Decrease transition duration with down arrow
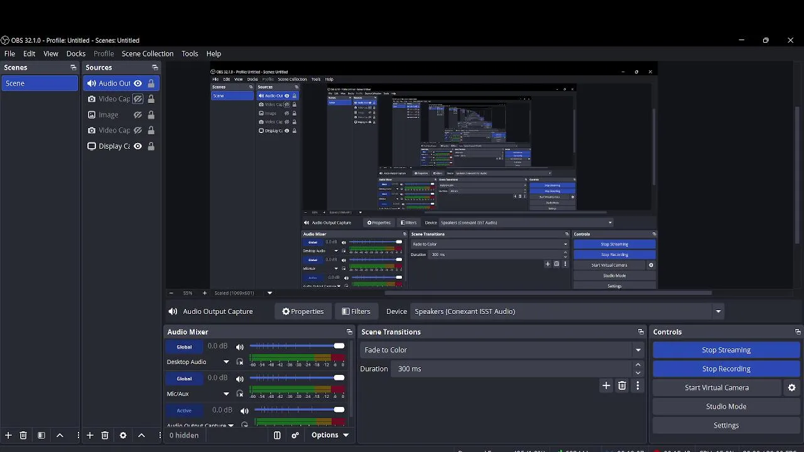 click(638, 372)
